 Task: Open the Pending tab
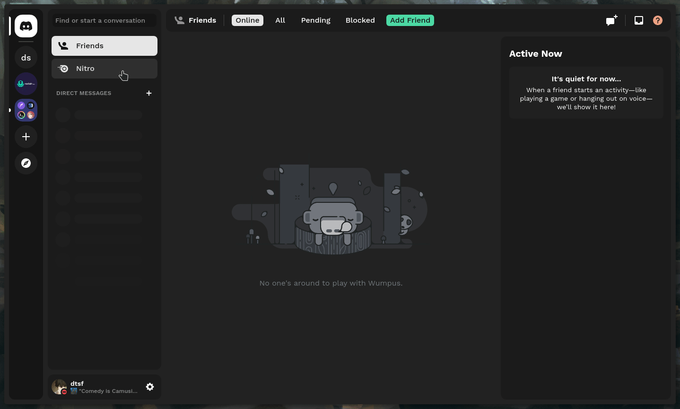click(x=316, y=20)
